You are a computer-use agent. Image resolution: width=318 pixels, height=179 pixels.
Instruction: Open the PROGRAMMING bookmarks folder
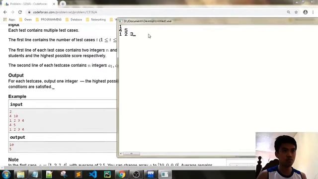(x=49, y=19)
